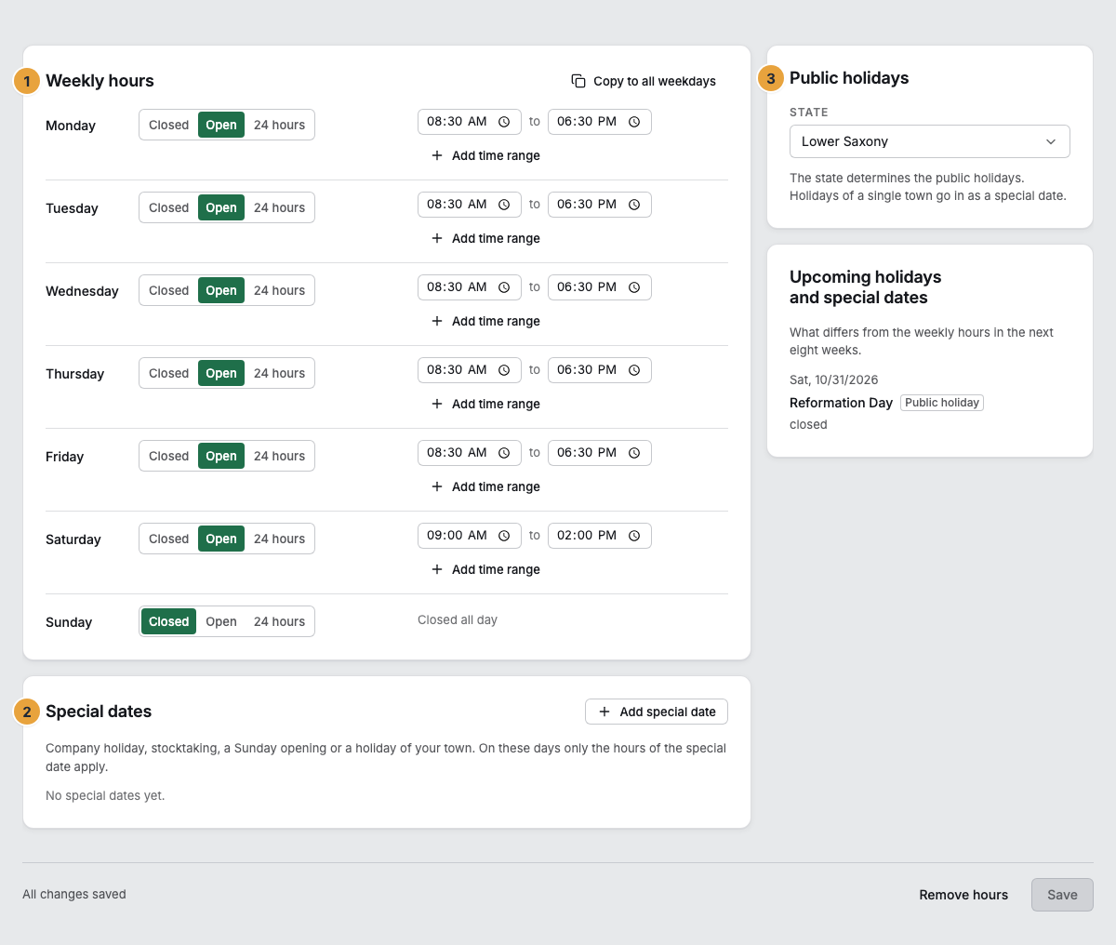Add a time range for Thursday
The image size is (1116, 945).
(x=485, y=404)
